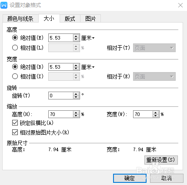
Task: Click the 确定 button
Action: [x=130, y=178]
